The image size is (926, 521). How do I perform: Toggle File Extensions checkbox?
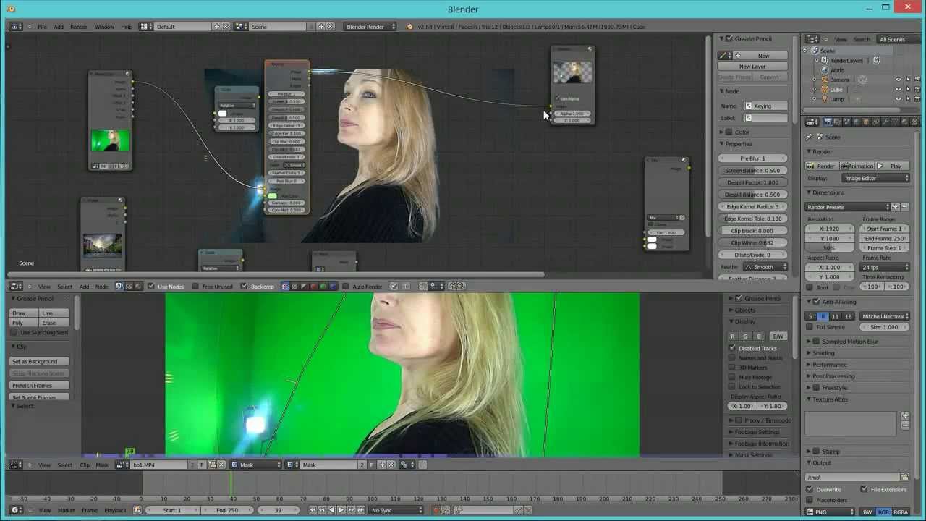pyautogui.click(x=864, y=489)
